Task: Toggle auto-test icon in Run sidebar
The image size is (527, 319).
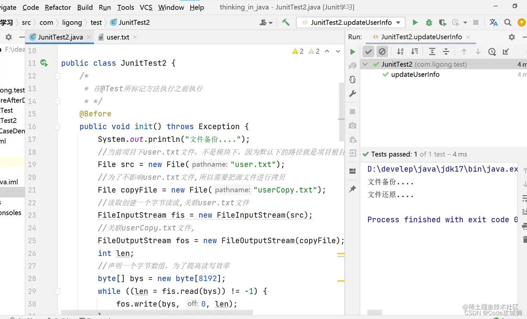Action: (353, 79)
